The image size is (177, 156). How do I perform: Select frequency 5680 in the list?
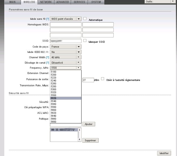coord(66,122)
